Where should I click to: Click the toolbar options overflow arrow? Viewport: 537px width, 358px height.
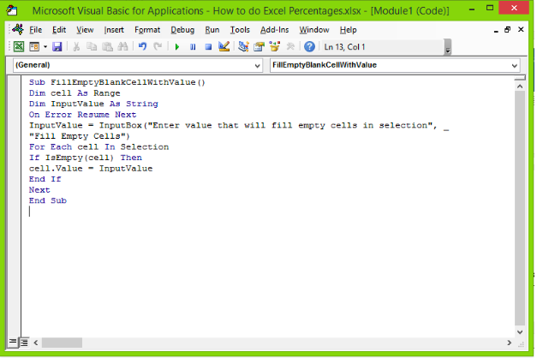448,47
